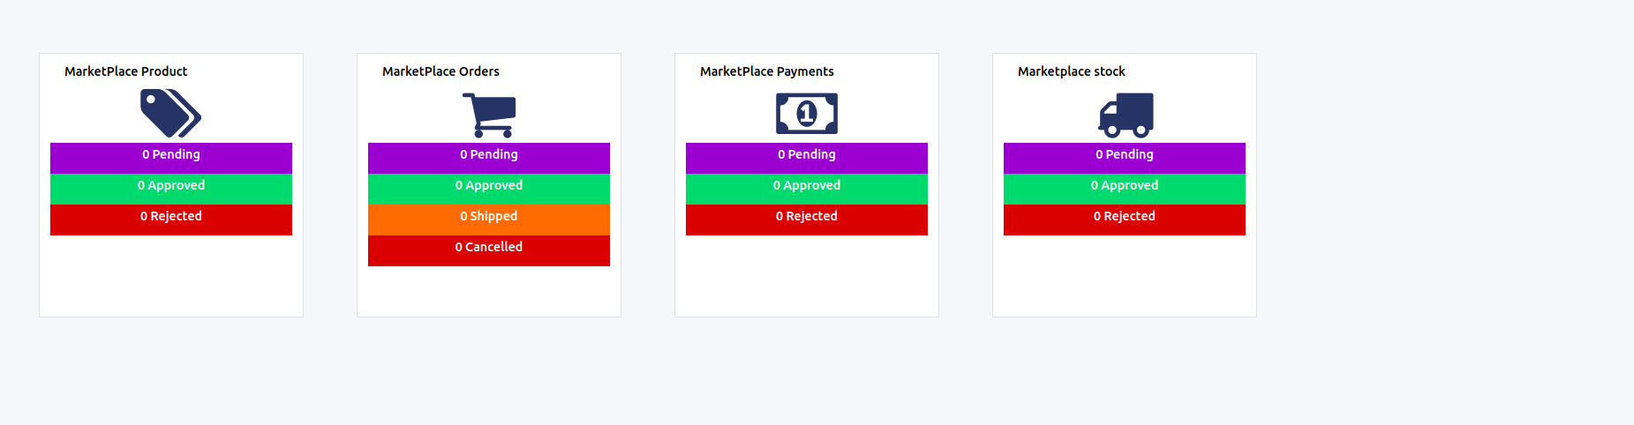View approved MarketPlace Payments
Image resolution: width=1634 pixels, height=425 pixels.
click(807, 186)
